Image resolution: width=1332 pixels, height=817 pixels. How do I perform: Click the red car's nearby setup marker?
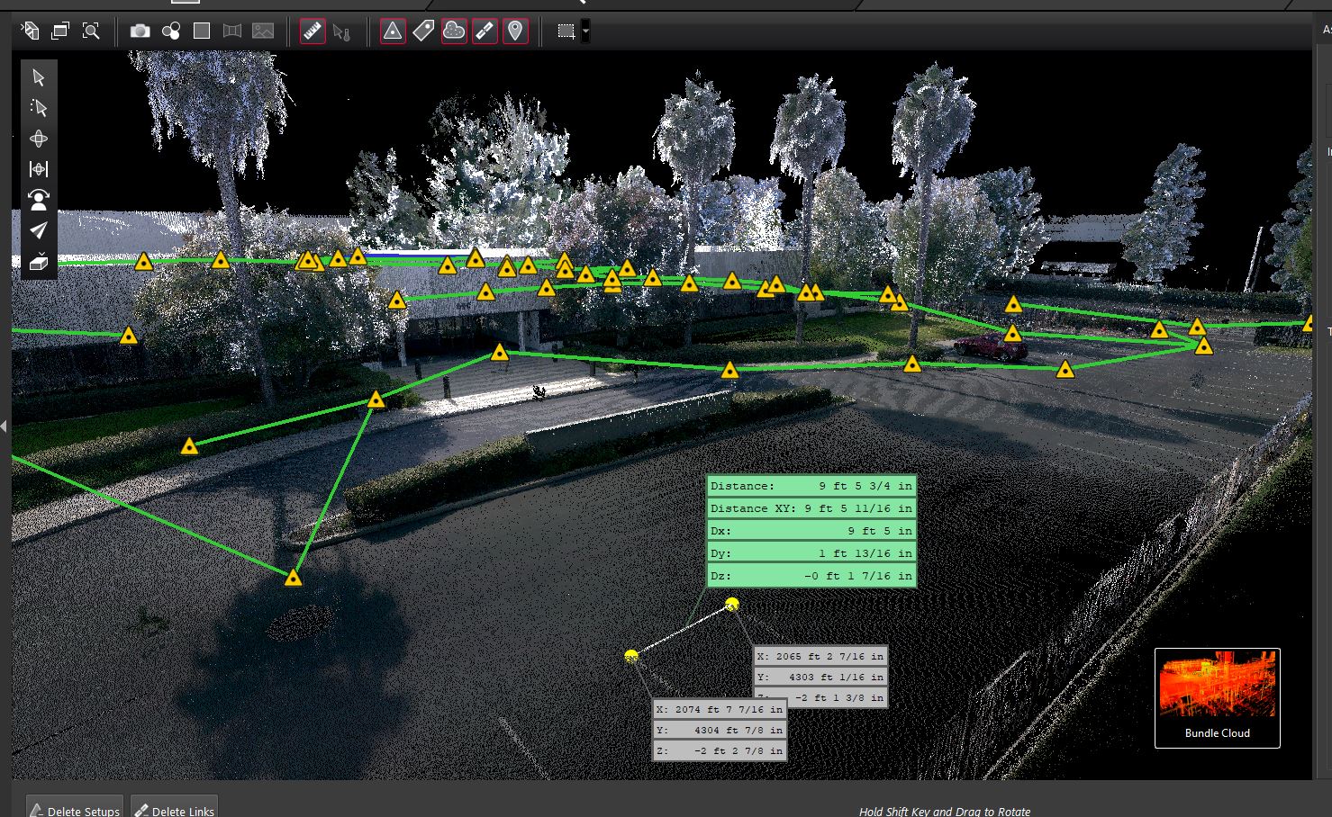pos(1013,334)
